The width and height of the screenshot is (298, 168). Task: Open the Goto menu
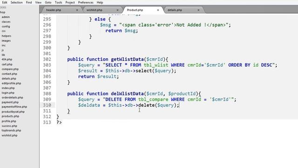click(x=48, y=2)
